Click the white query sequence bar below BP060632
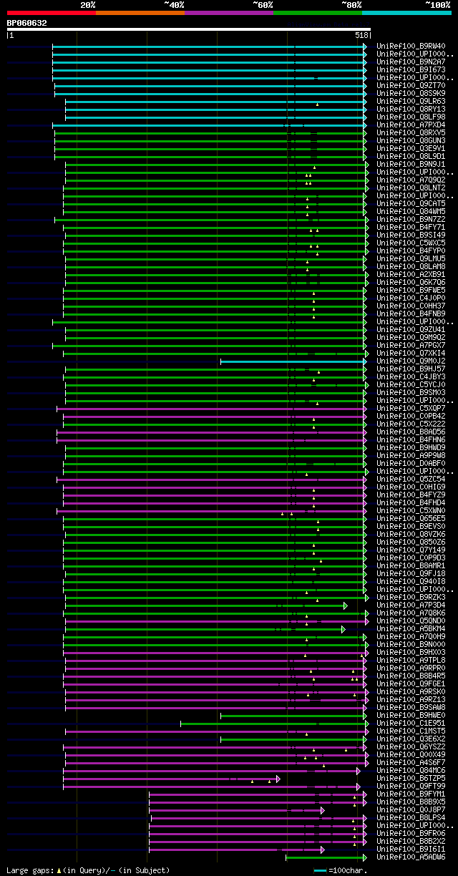Screen dimensions: 458x876 (x=188, y=29)
